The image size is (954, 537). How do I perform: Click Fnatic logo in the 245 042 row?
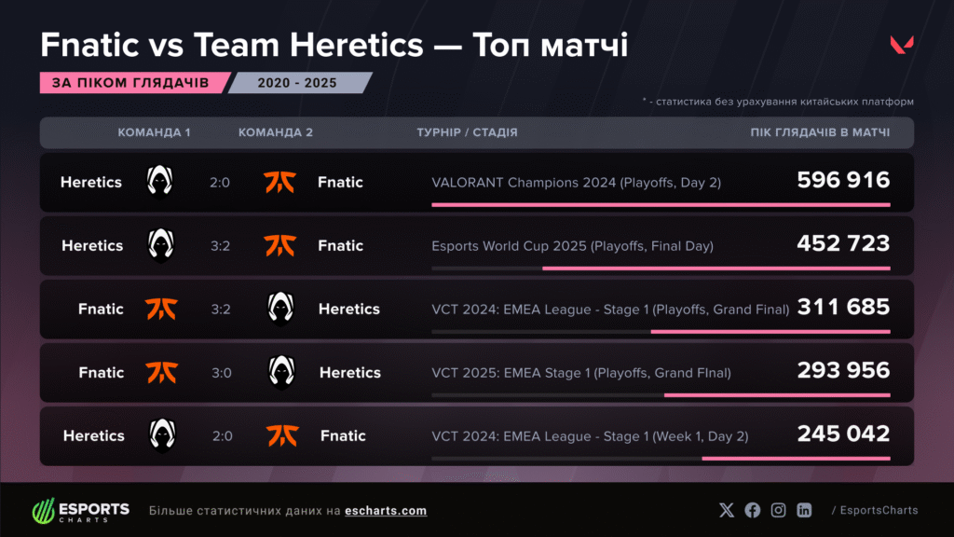[x=281, y=435]
